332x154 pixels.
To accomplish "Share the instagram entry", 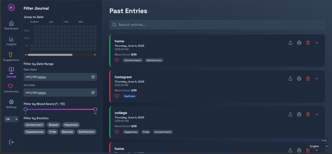I will coord(290,79).
